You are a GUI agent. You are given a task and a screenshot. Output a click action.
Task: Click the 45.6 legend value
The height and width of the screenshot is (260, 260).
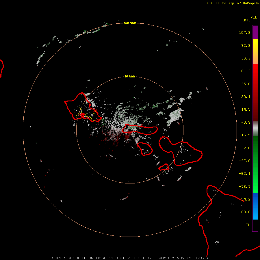246,84
